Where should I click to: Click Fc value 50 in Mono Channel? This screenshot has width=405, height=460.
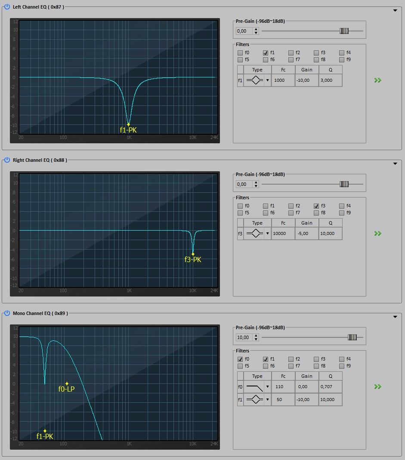click(283, 400)
